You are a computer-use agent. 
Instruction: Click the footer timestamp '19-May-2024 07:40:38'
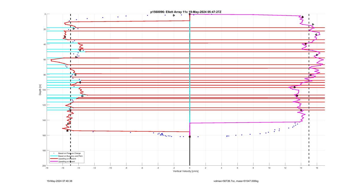click(x=60, y=181)
